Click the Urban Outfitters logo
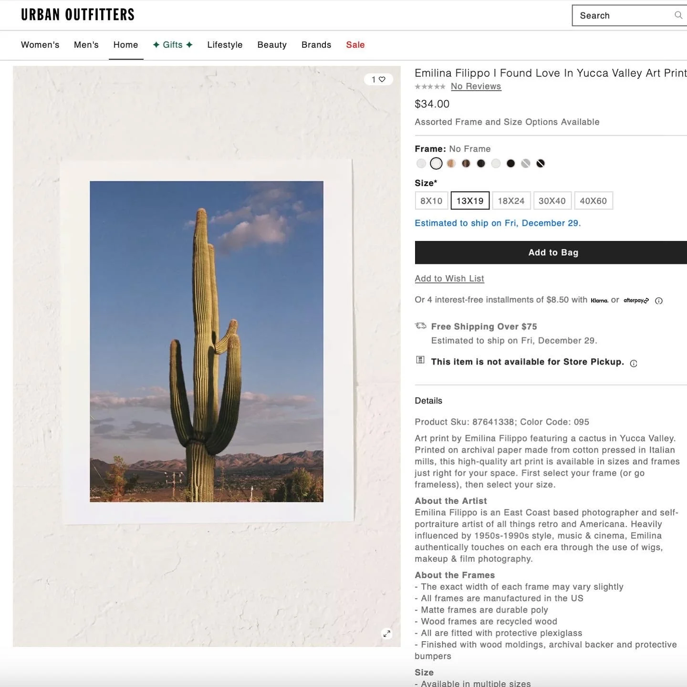The width and height of the screenshot is (687, 687). tap(78, 15)
